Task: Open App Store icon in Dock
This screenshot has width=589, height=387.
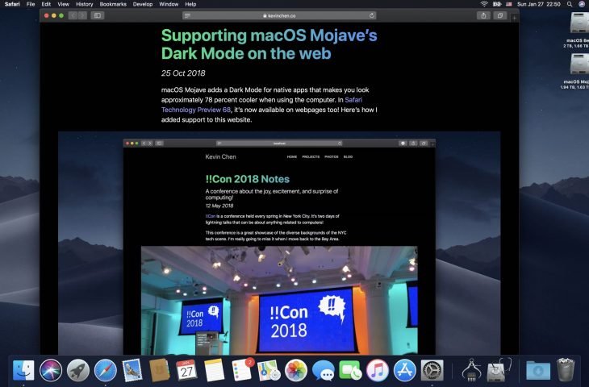Action: 405,371
